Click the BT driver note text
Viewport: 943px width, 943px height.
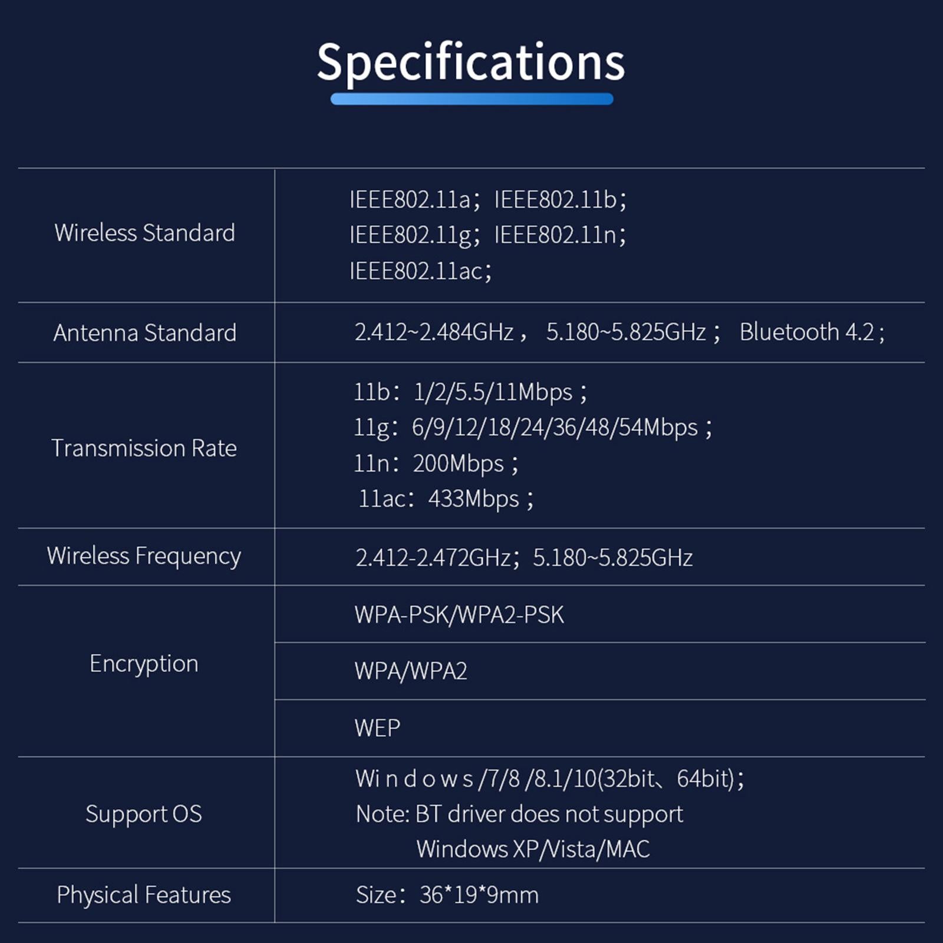(519, 815)
